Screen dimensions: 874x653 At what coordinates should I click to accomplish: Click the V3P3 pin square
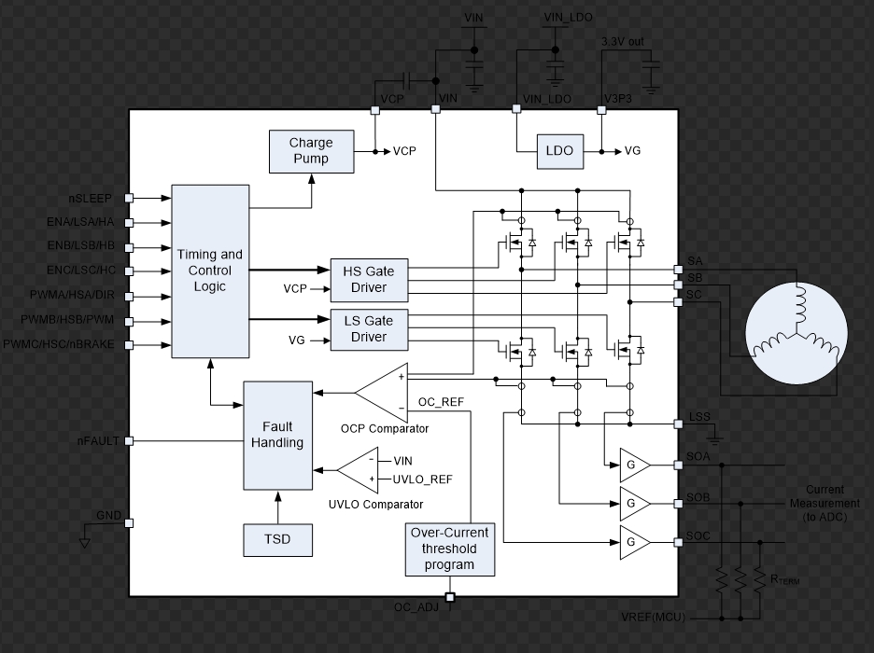(601, 109)
